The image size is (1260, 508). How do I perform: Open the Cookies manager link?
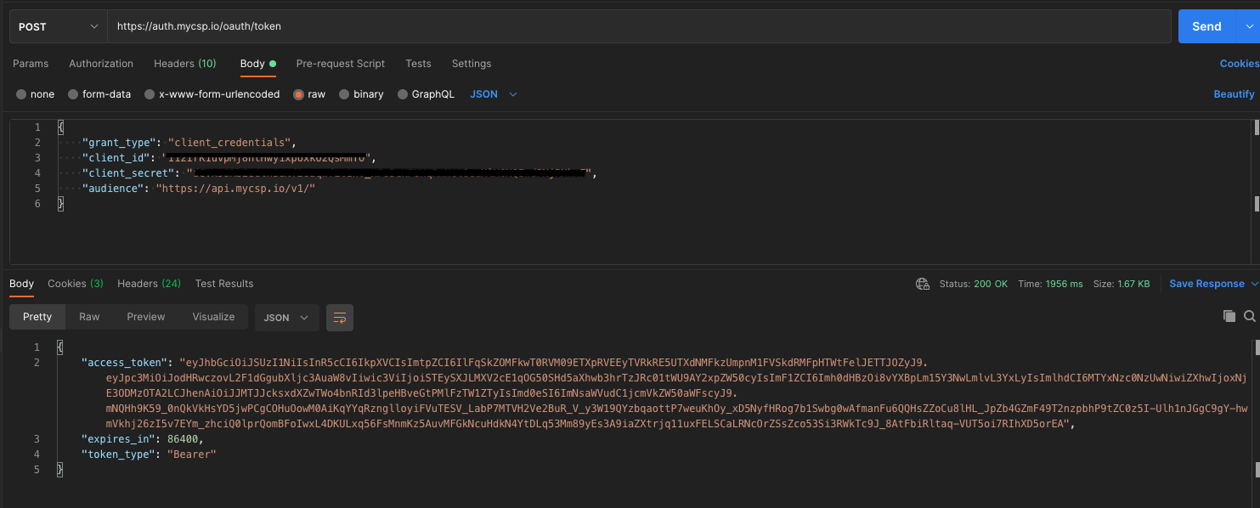pos(1239,64)
